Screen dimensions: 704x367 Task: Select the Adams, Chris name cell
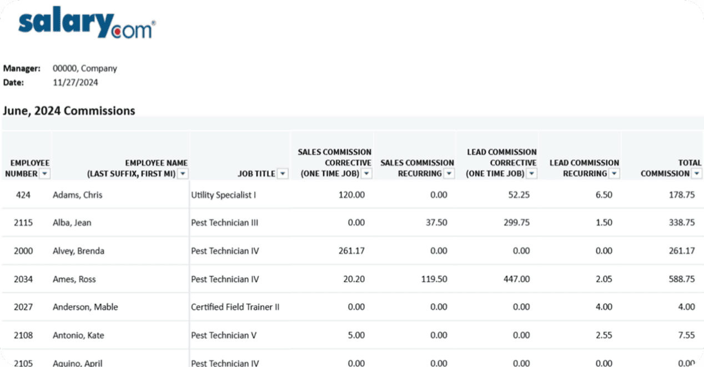click(77, 195)
